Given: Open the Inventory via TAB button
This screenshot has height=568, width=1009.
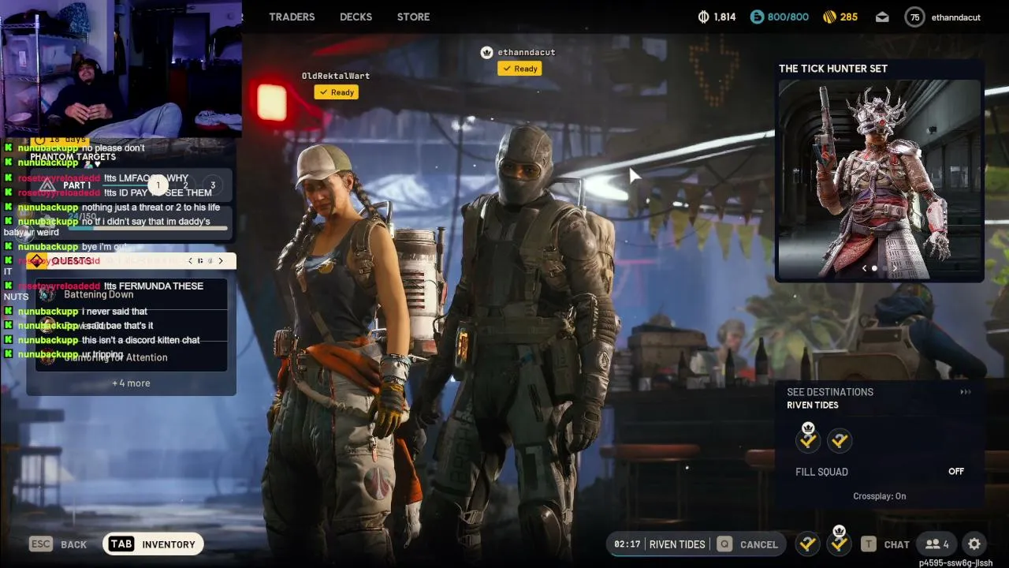Looking at the screenshot, I should point(153,544).
